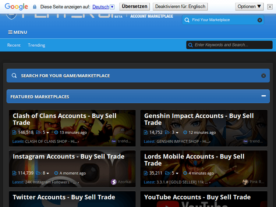
Task: Clear the Find Your Marketplace field
Action: tap(260, 20)
